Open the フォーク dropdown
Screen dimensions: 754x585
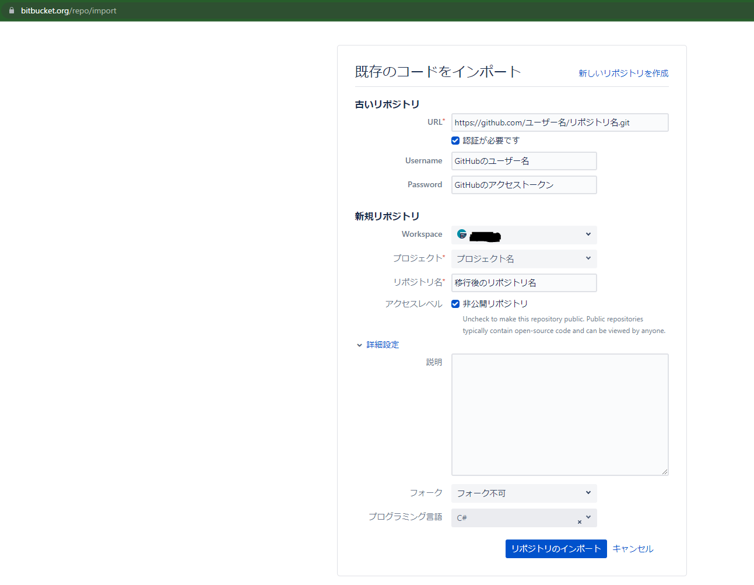pos(524,493)
